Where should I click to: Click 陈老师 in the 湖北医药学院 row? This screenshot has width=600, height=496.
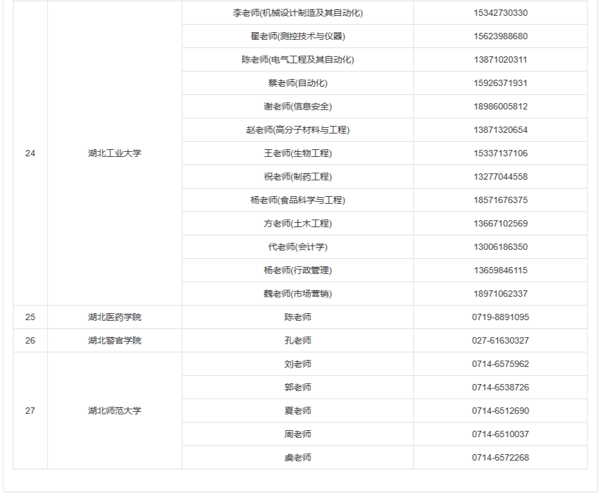pyautogui.click(x=298, y=317)
